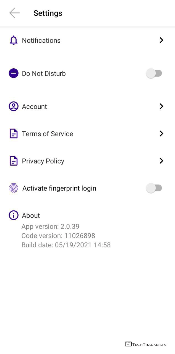Viewport: 175px width, 354px height.
Task: Open the Notifications settings entry
Action: (x=41, y=40)
